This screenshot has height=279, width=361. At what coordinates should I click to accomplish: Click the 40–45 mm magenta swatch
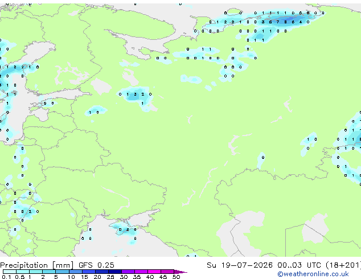click(154, 272)
